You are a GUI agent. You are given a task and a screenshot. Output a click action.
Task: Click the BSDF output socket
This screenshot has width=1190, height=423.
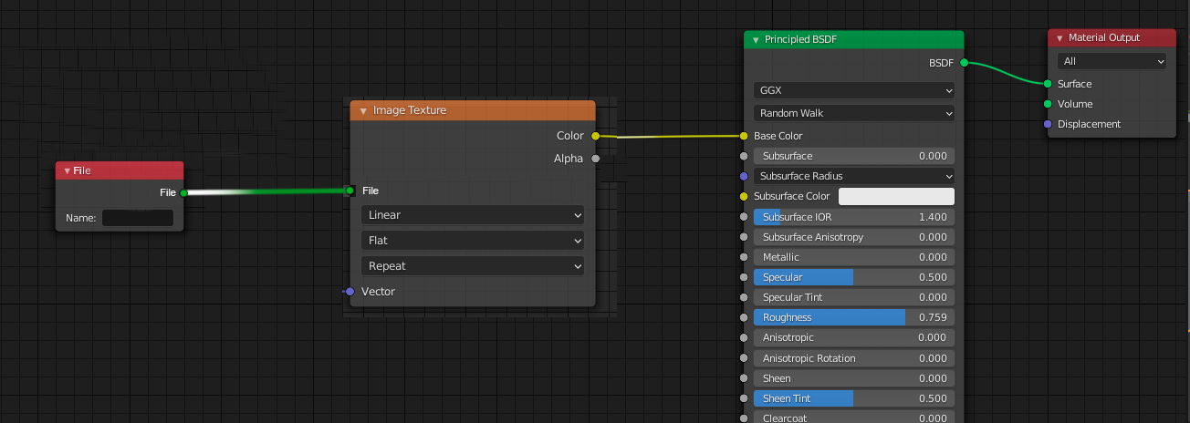pos(964,63)
